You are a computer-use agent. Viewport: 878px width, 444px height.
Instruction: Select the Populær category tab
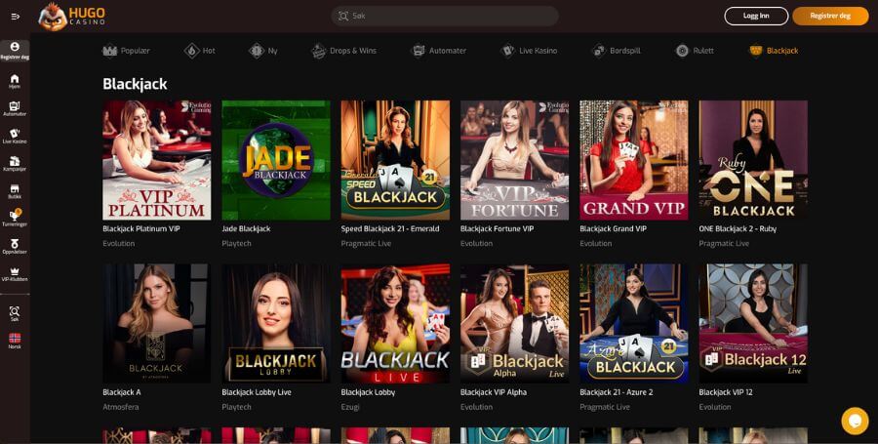coord(126,51)
